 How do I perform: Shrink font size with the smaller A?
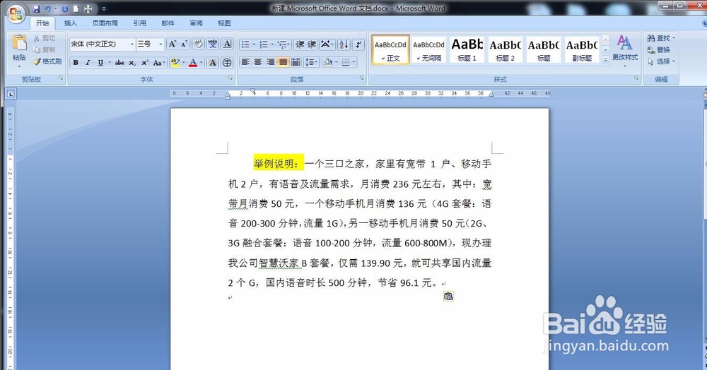coord(184,44)
